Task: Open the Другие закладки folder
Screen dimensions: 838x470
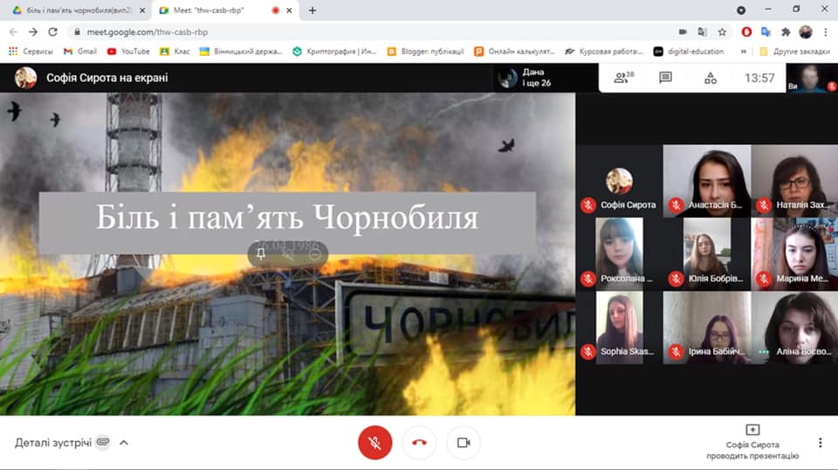Action: [794, 52]
